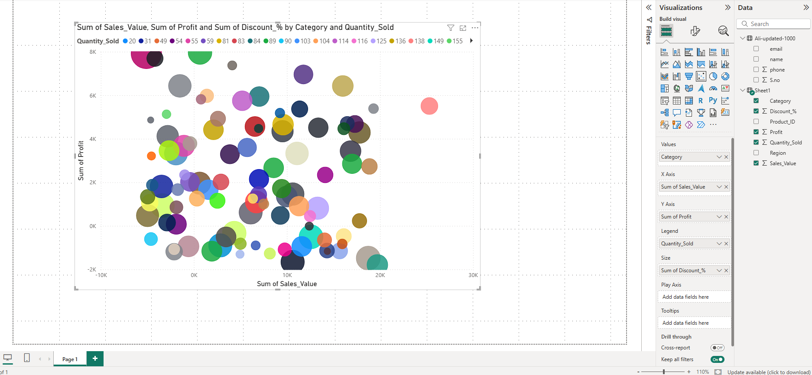The image size is (812, 375).
Task: Switch to the Page 1 tab
Action: pos(70,359)
